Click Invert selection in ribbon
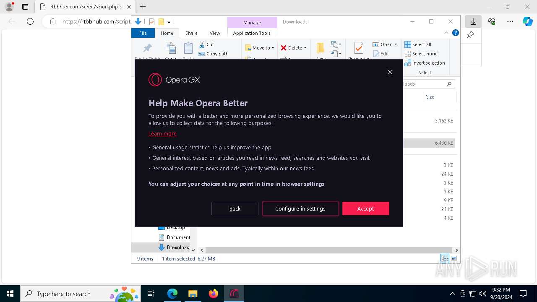Viewport: 537px width, 302px height. (x=425, y=63)
